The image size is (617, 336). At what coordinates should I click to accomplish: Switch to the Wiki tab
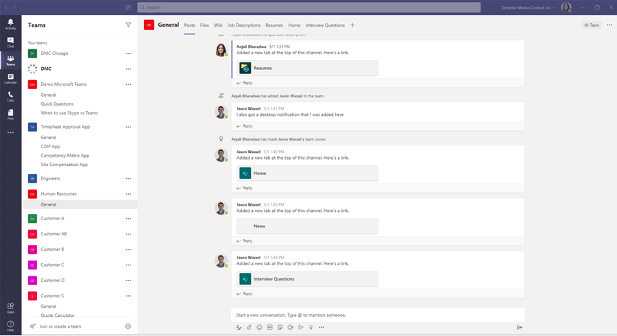pyautogui.click(x=218, y=25)
